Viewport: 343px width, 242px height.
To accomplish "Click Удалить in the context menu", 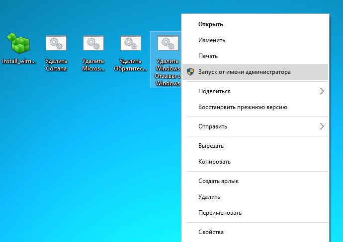I will [x=209, y=197].
